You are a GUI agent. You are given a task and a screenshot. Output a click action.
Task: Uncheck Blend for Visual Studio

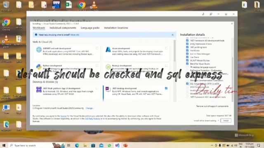coord(187,64)
